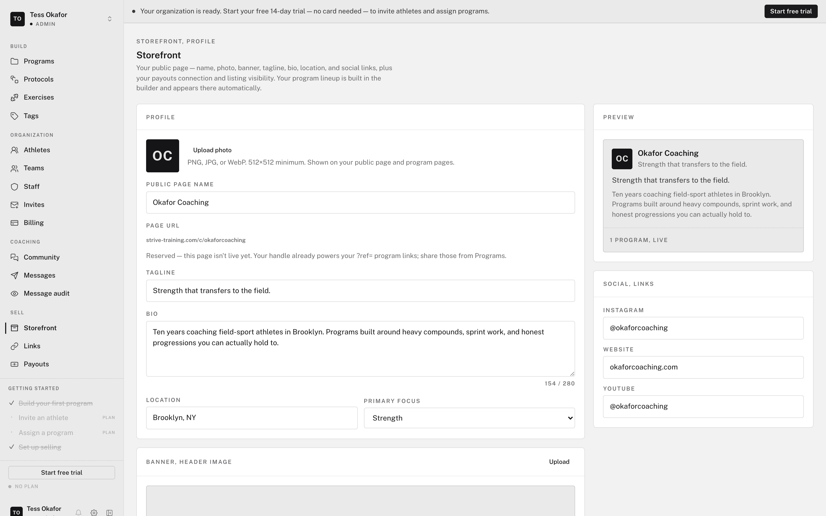The height and width of the screenshot is (516, 826).
Task: Select the Staff shield icon
Action: coord(14,187)
